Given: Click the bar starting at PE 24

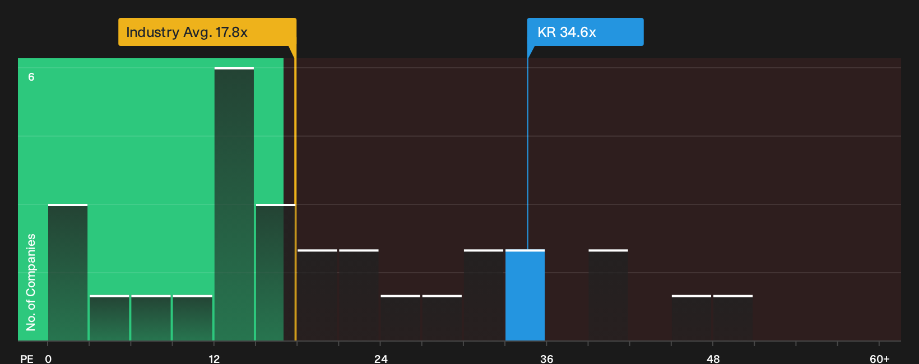Looking at the screenshot, I should (x=400, y=318).
